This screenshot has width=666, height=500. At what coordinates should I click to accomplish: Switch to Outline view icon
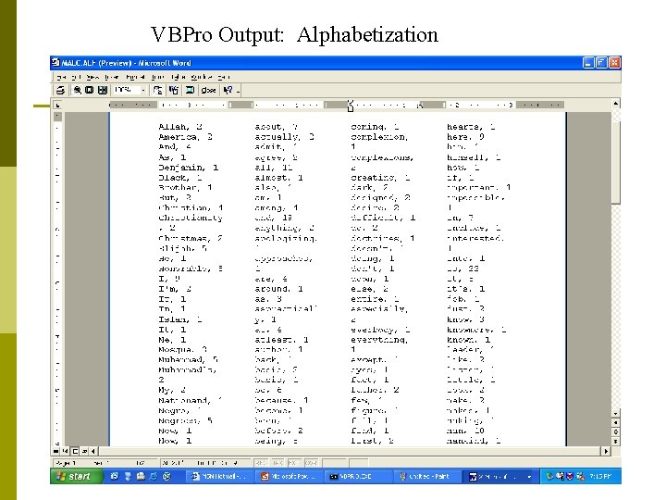84,451
